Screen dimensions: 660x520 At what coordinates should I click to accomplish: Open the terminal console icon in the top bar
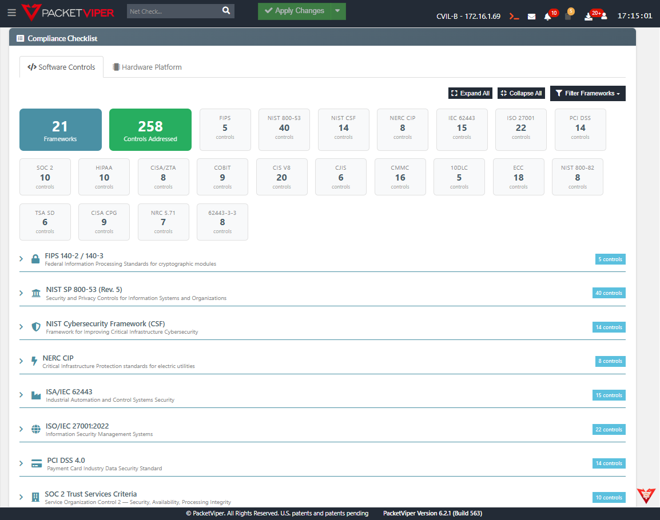point(514,16)
